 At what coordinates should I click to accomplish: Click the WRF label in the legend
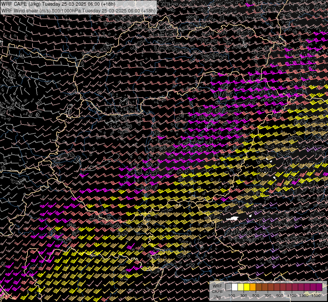click(217, 286)
